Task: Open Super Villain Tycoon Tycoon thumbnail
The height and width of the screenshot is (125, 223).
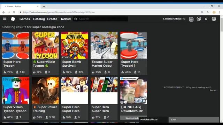Action: point(16,90)
